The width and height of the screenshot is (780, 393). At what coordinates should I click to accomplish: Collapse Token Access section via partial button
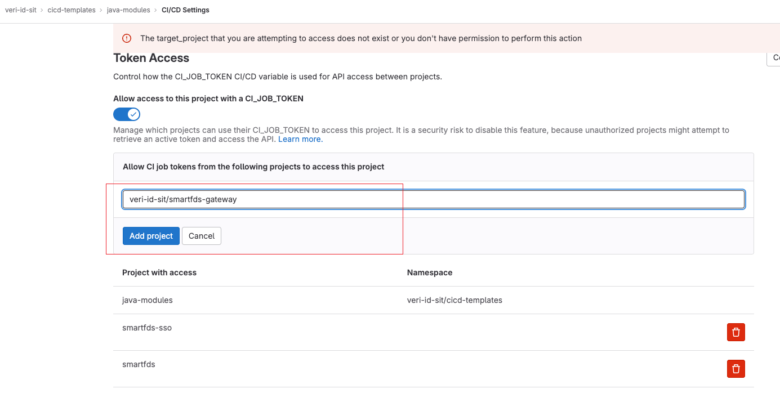(773, 58)
